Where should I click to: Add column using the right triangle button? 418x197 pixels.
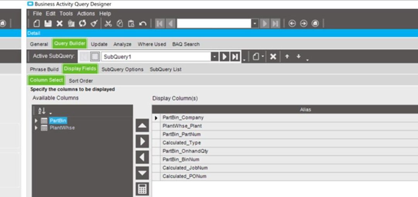[142, 141]
